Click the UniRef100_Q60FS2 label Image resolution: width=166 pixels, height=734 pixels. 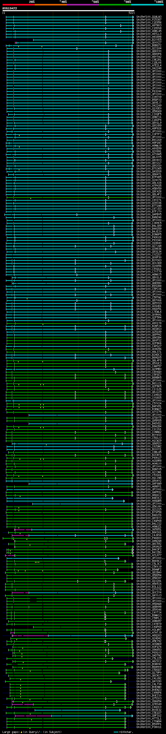[149, 341]
